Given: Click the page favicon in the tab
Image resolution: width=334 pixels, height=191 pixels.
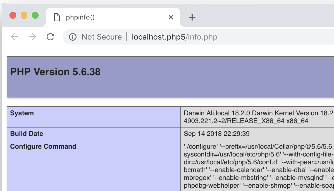Looking at the screenshot, I should tap(57, 17).
